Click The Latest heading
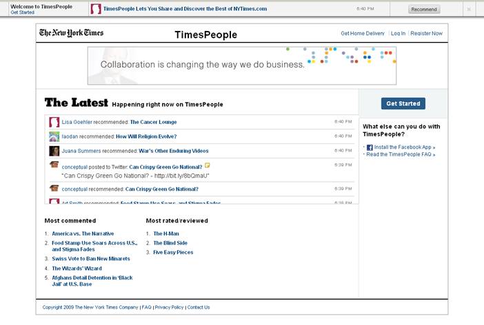Viewport: 484px width, 325px height. coord(77,103)
